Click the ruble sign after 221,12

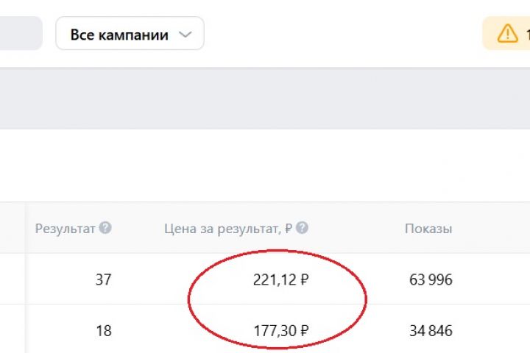pos(304,279)
